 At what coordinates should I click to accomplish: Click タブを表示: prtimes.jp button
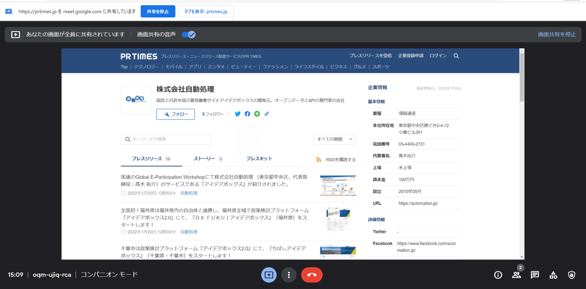(x=206, y=11)
